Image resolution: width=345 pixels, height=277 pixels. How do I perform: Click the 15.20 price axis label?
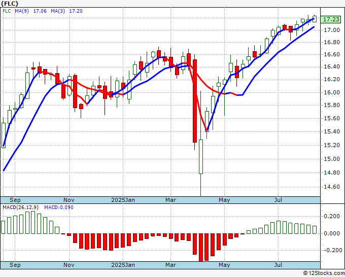[x=332, y=145]
